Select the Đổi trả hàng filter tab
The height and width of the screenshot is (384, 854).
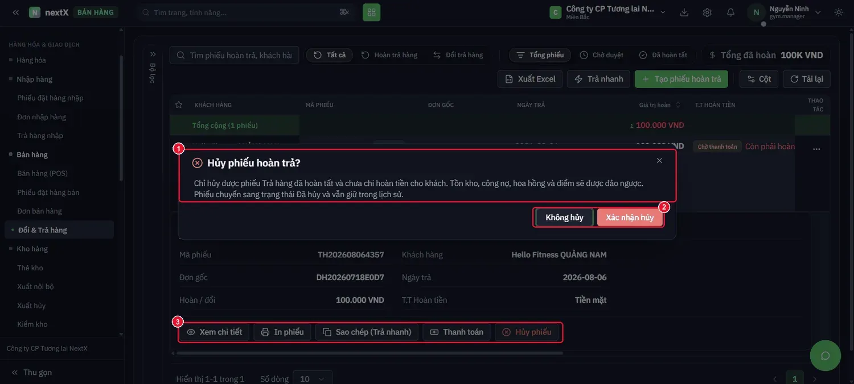click(x=458, y=55)
